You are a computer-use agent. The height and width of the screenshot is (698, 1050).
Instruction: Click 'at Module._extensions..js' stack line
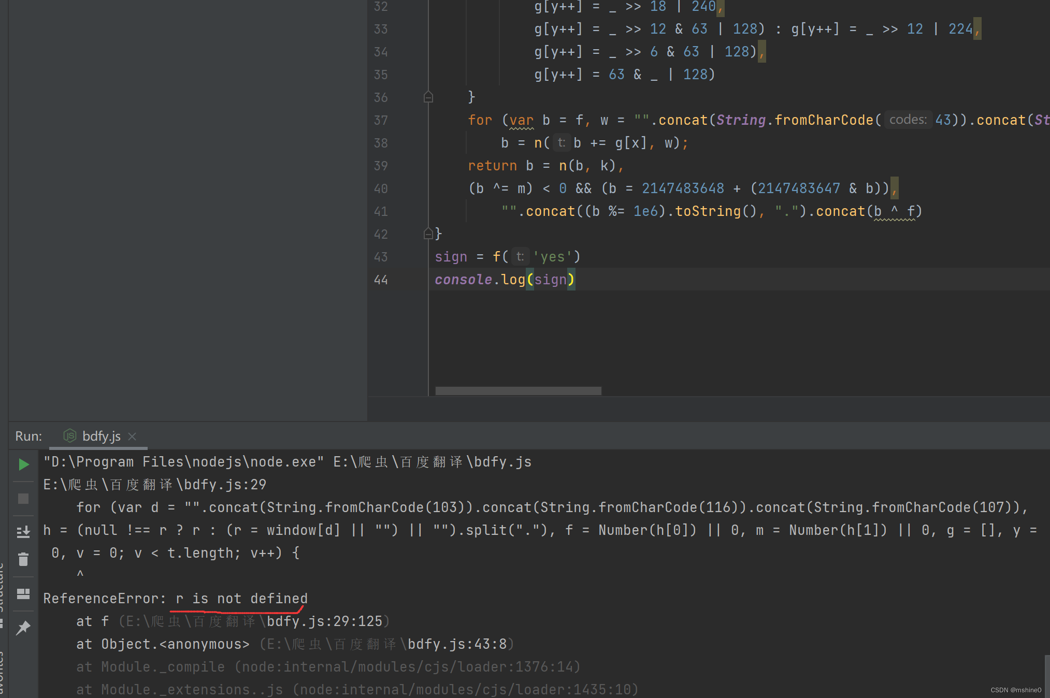[x=357, y=690]
